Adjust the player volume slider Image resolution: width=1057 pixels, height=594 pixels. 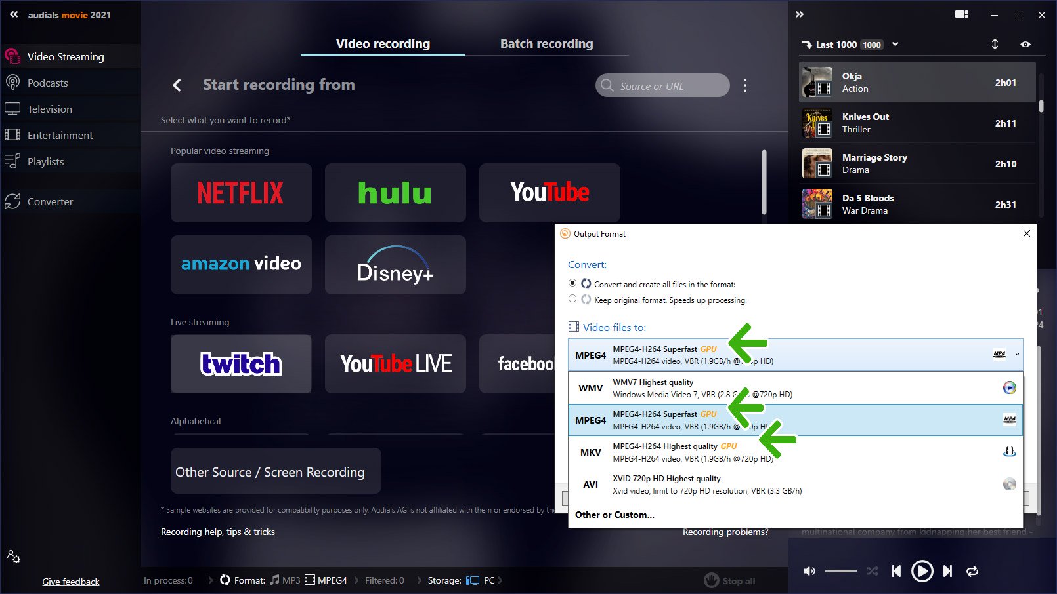click(x=840, y=571)
